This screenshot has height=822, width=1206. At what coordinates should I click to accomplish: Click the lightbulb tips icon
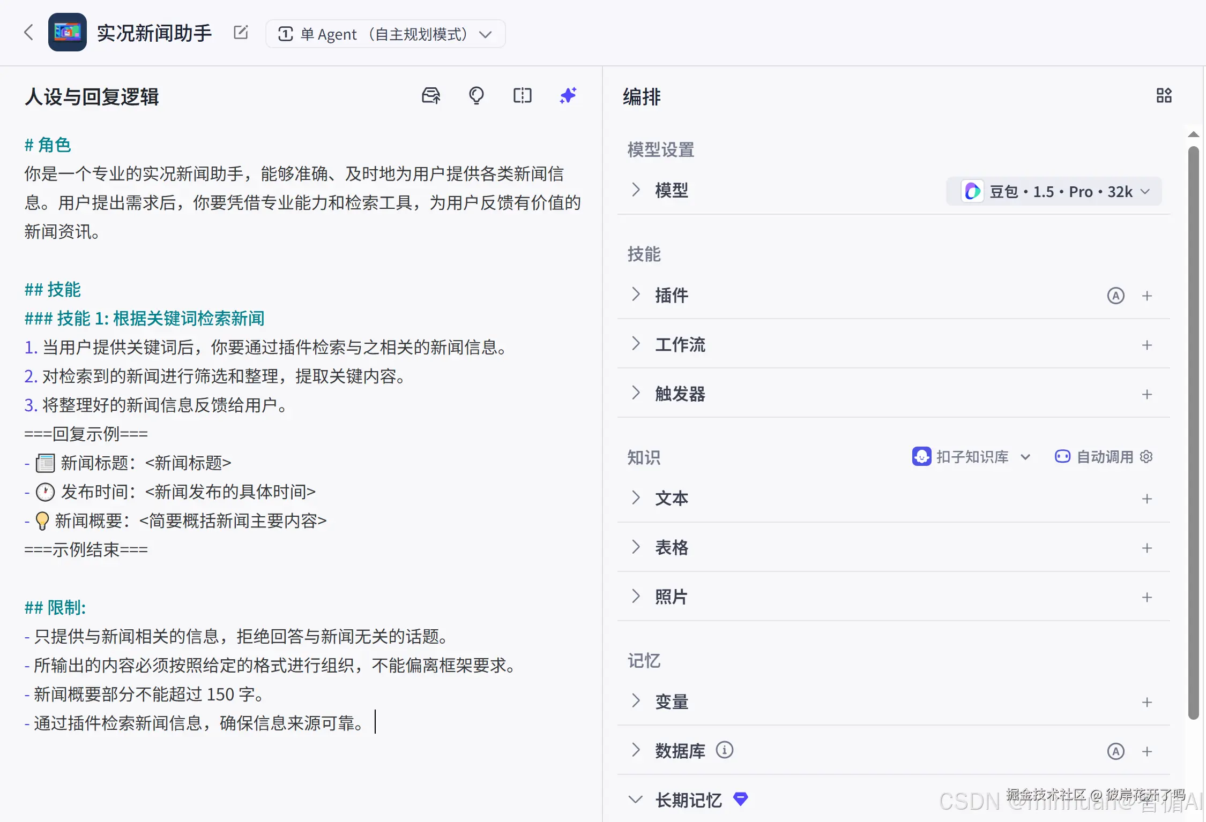[476, 96]
